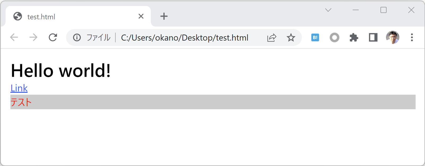Screen dimensions: 425x166
Task: Close the test.html tab
Action: coord(141,16)
